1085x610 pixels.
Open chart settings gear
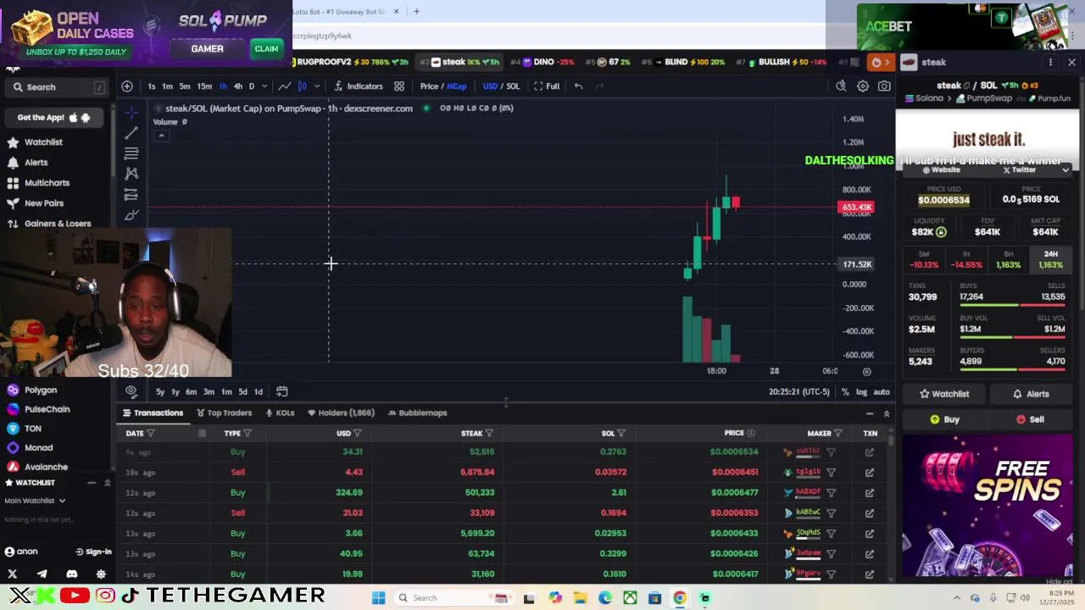863,86
